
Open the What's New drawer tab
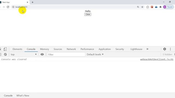coord(23,96)
